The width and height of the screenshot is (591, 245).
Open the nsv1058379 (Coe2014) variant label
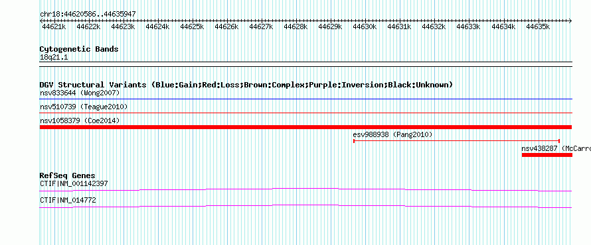pos(80,121)
